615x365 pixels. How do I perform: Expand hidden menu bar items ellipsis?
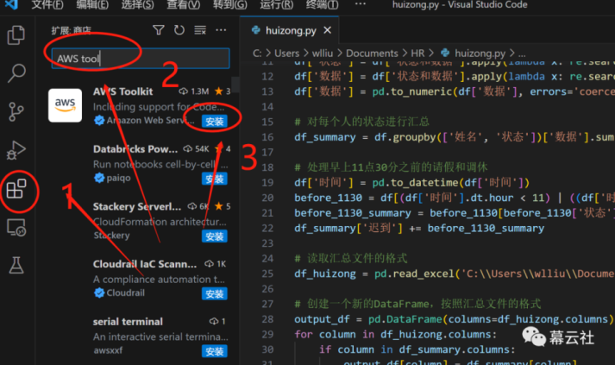pos(360,4)
